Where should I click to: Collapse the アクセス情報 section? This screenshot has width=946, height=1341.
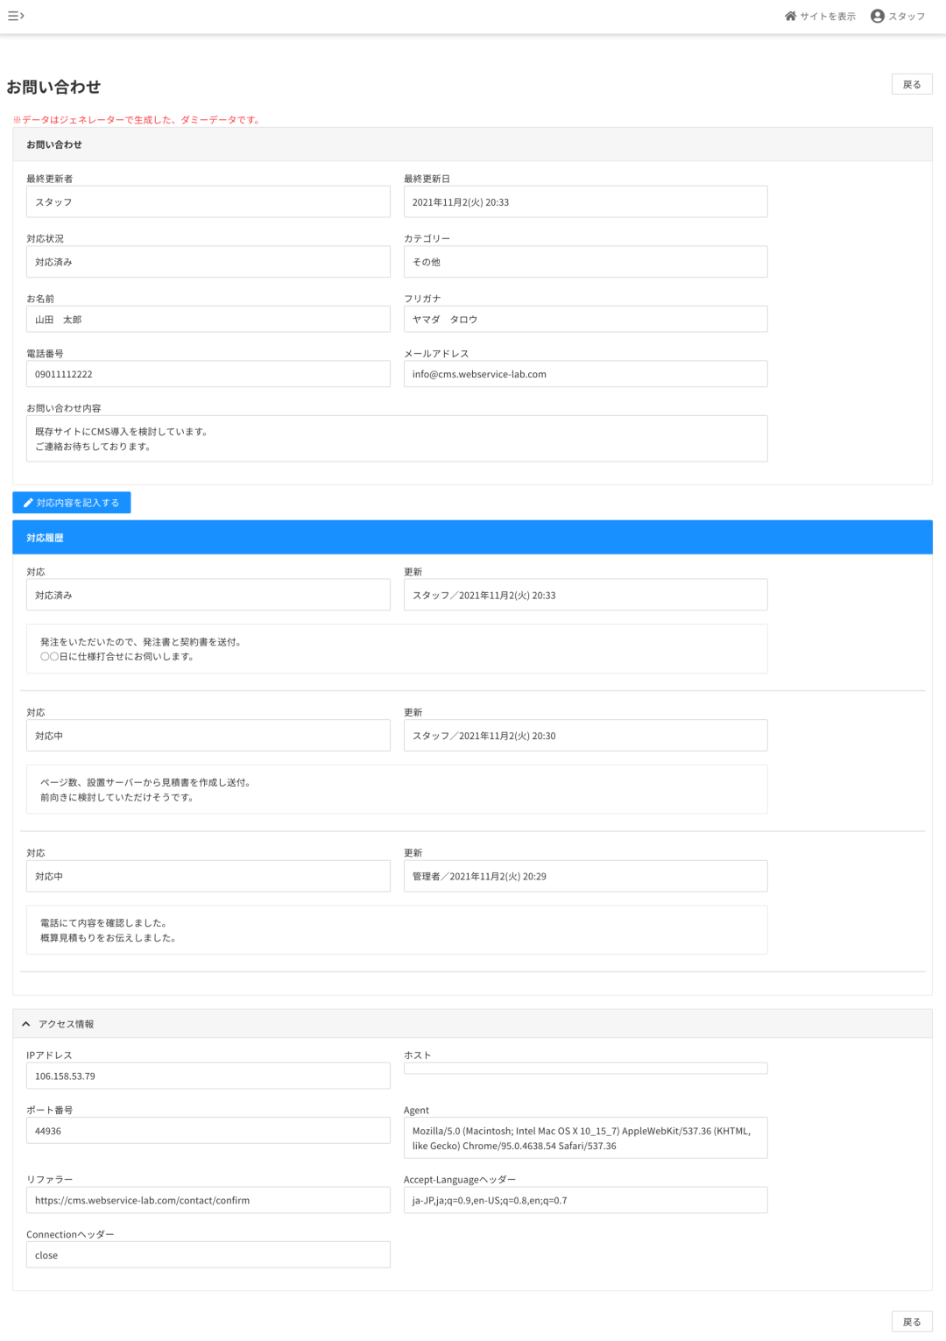pos(67,1023)
